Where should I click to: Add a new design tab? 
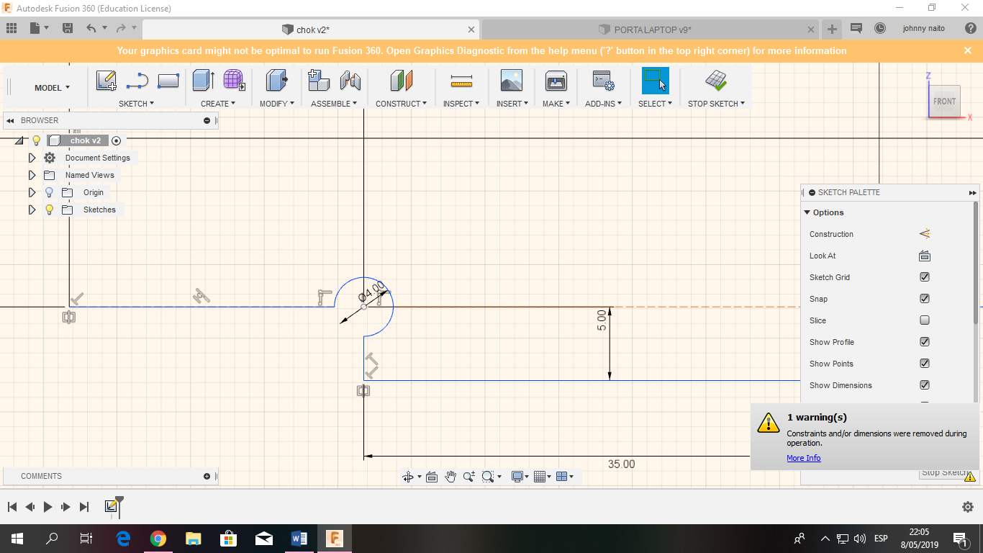pos(832,29)
